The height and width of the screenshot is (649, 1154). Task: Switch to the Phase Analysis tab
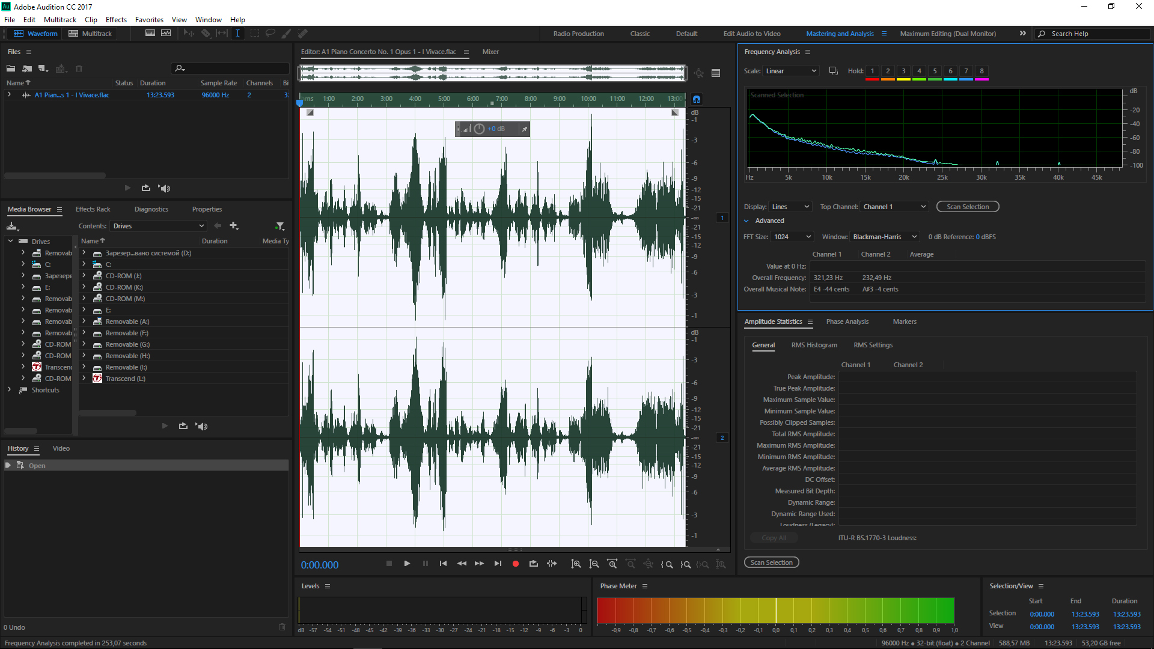(847, 322)
